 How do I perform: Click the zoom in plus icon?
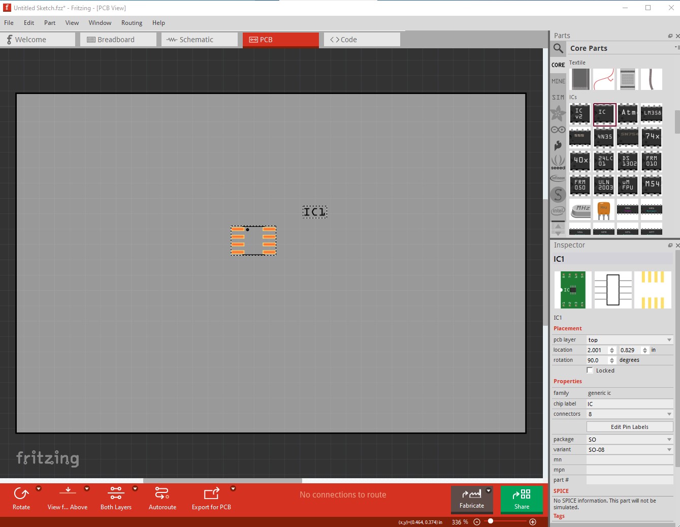pos(533,522)
